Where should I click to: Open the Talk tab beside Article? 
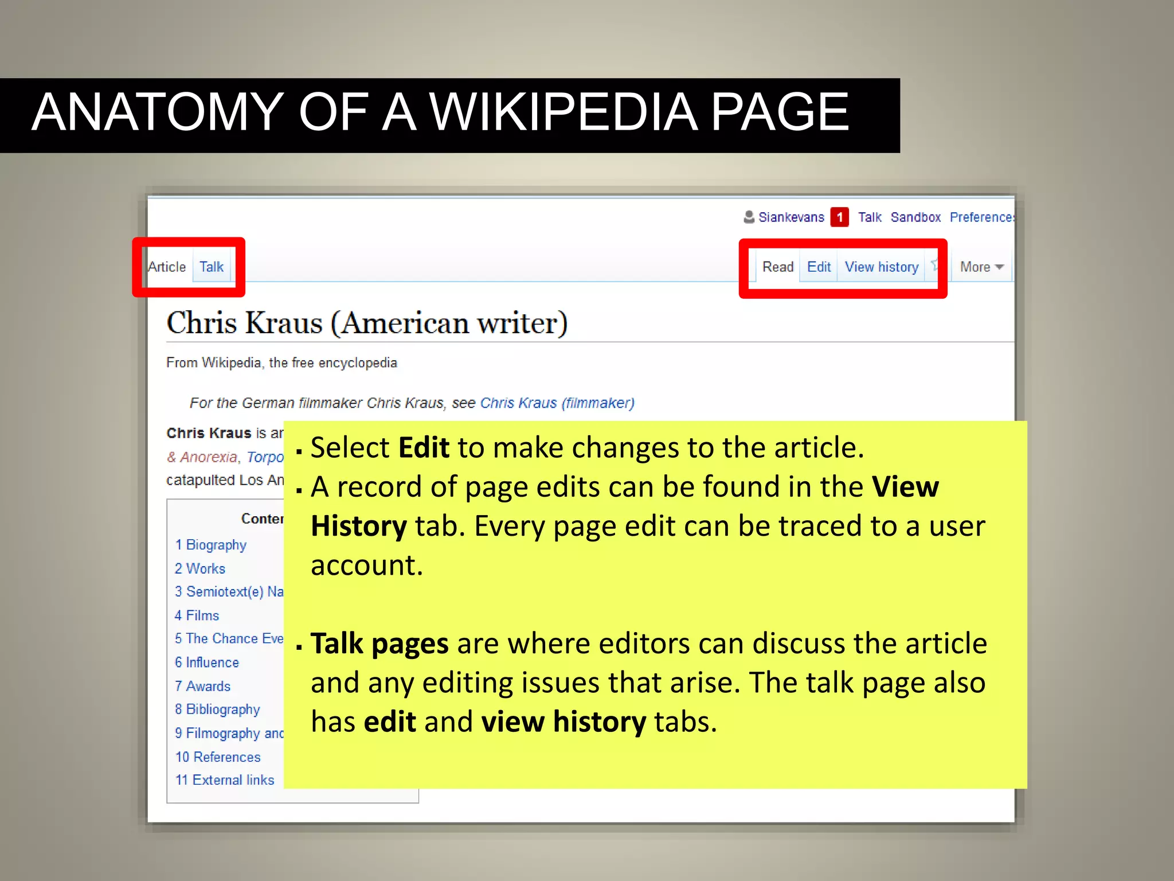[212, 267]
